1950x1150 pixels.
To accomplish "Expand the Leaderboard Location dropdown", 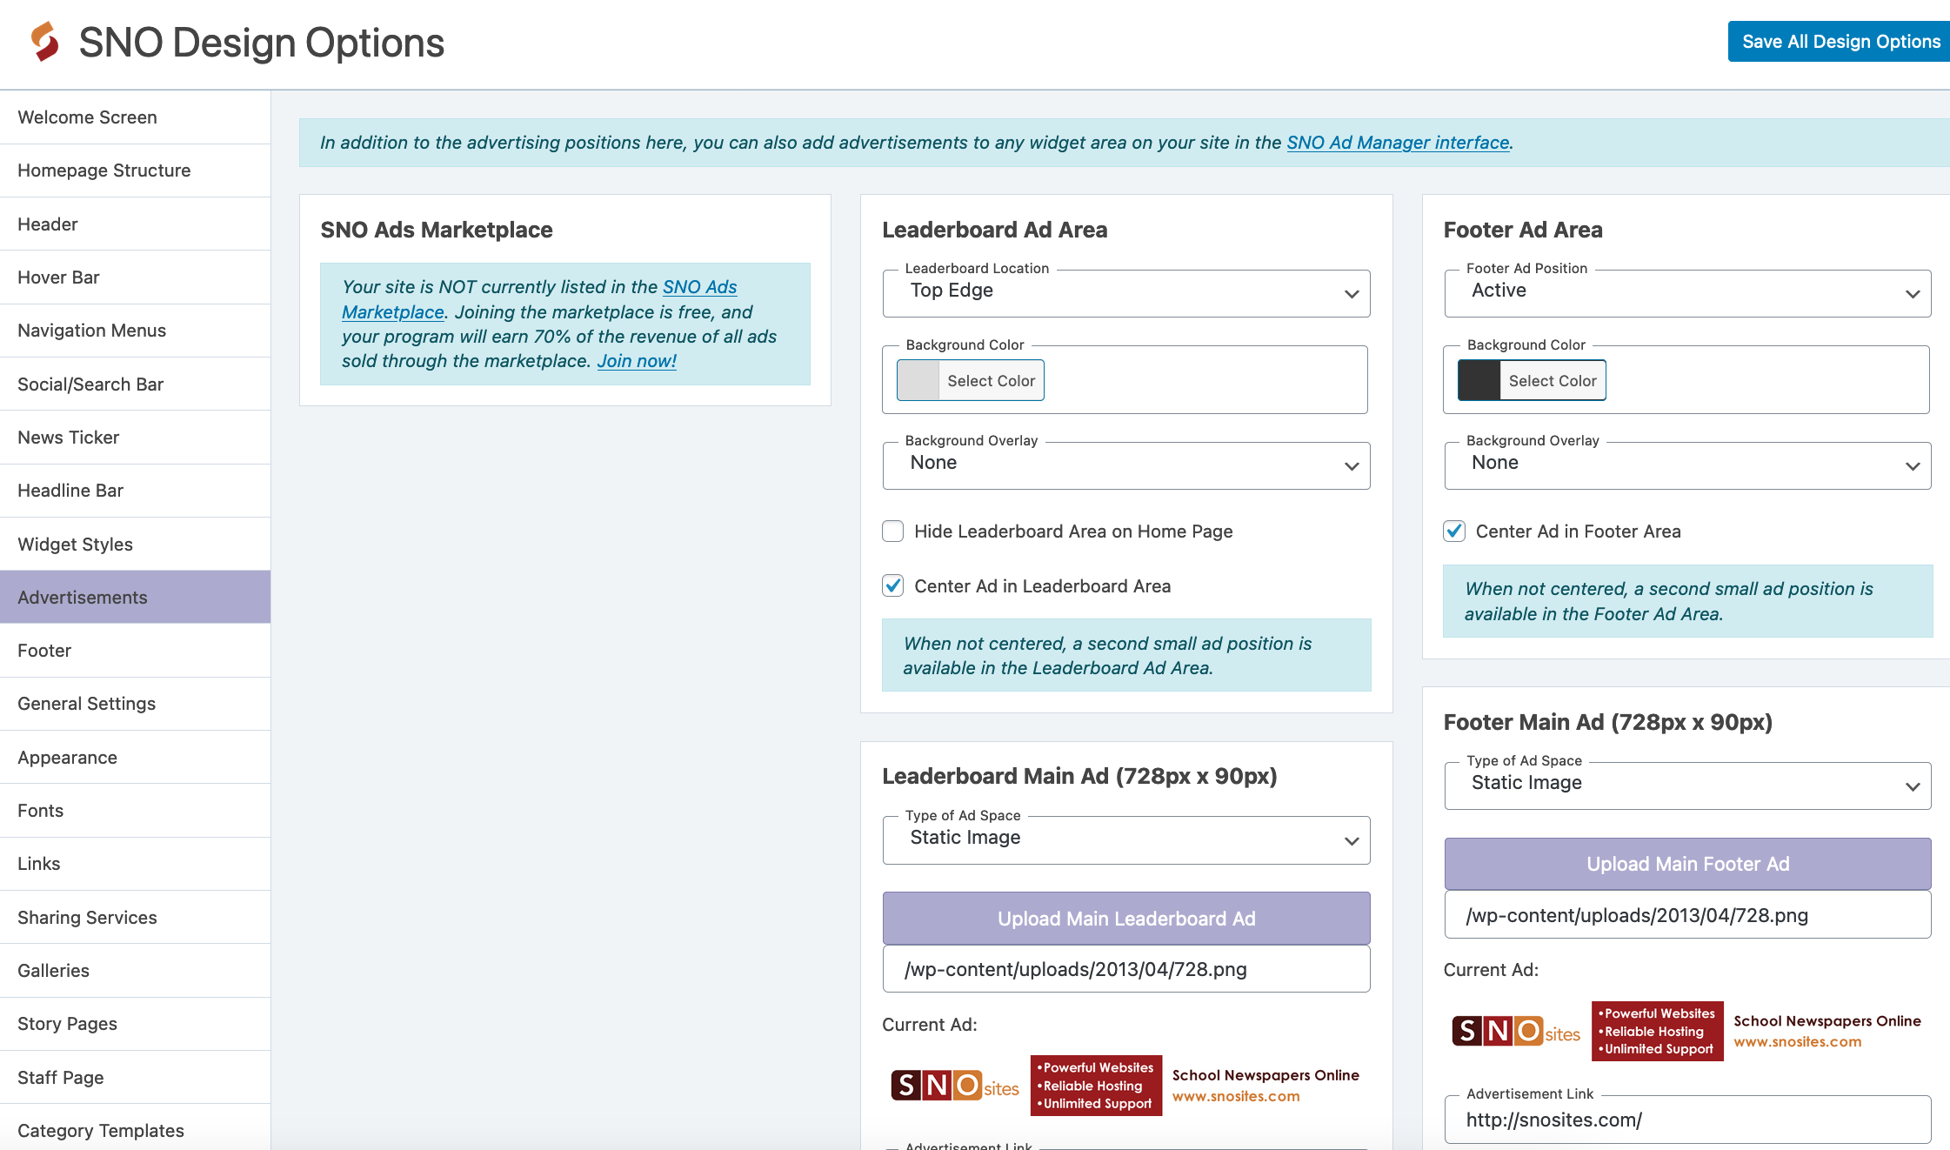I will [x=1126, y=293].
